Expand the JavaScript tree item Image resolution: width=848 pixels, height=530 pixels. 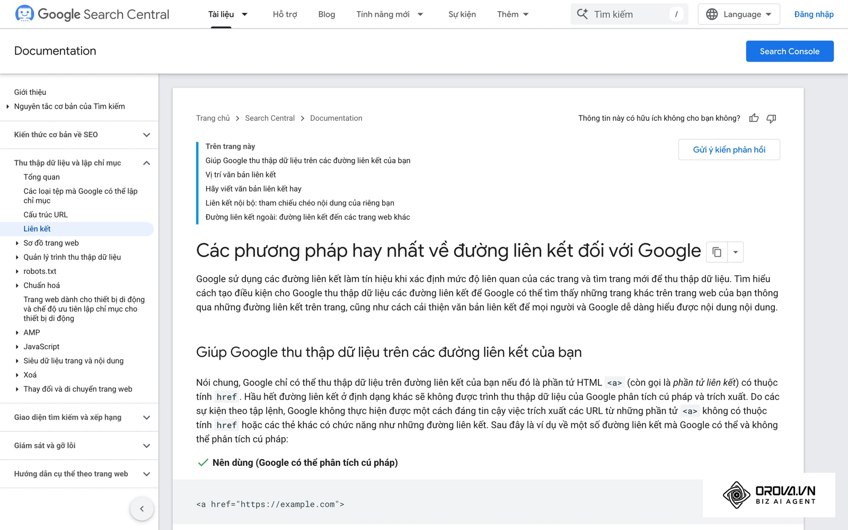(x=17, y=347)
